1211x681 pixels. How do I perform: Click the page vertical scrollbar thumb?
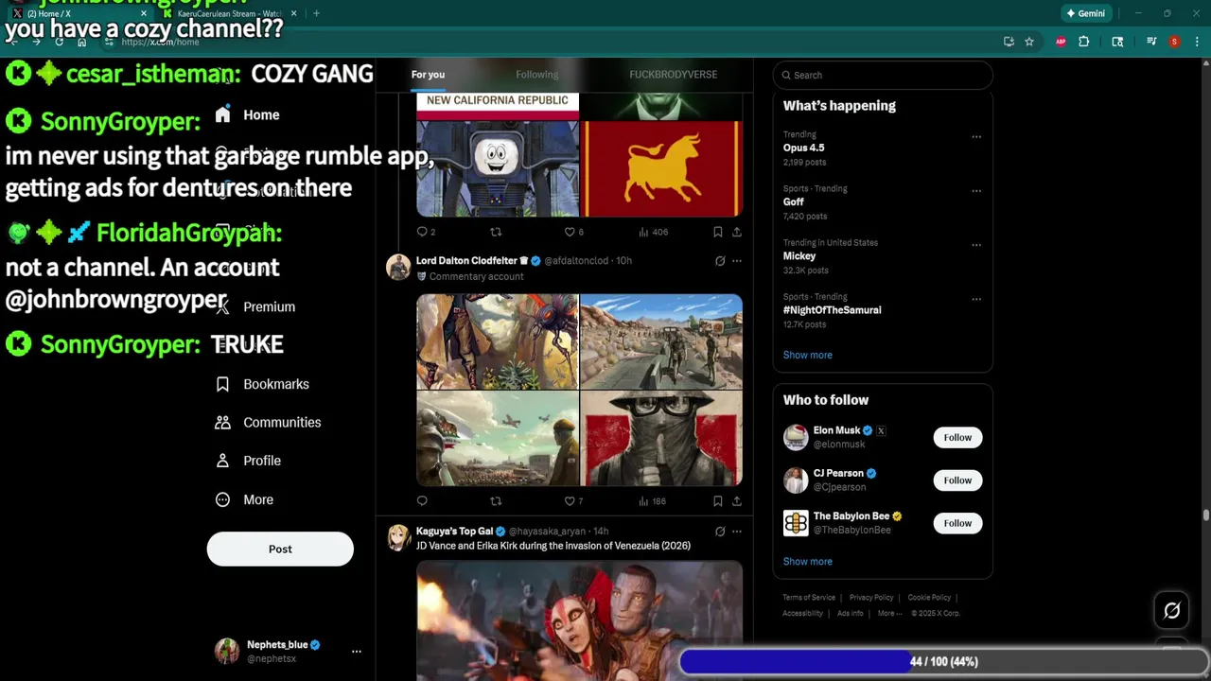[x=1205, y=515]
